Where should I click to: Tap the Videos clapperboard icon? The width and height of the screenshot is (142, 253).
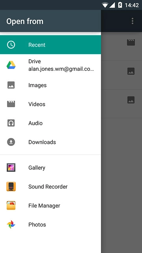point(11,104)
